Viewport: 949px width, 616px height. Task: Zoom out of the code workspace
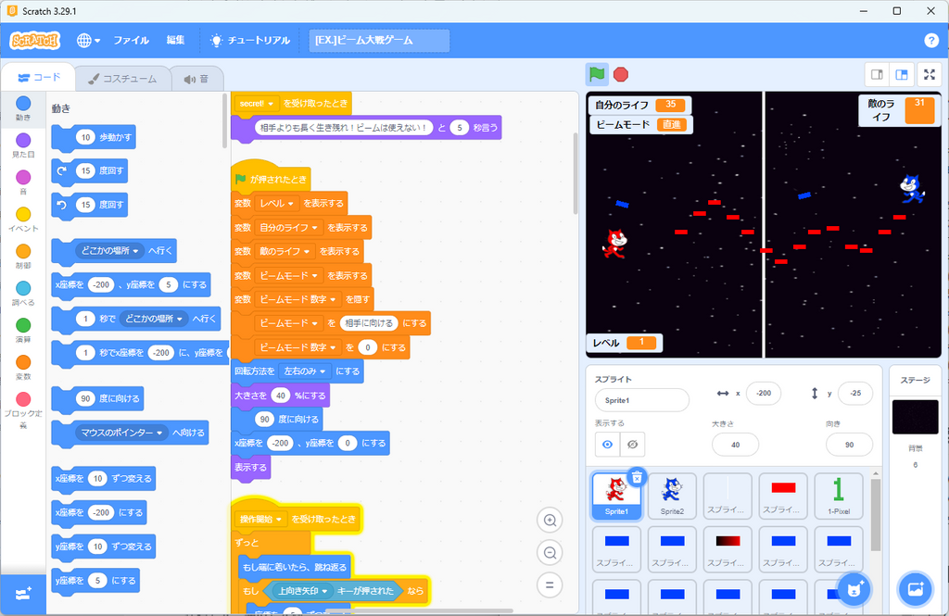point(550,553)
